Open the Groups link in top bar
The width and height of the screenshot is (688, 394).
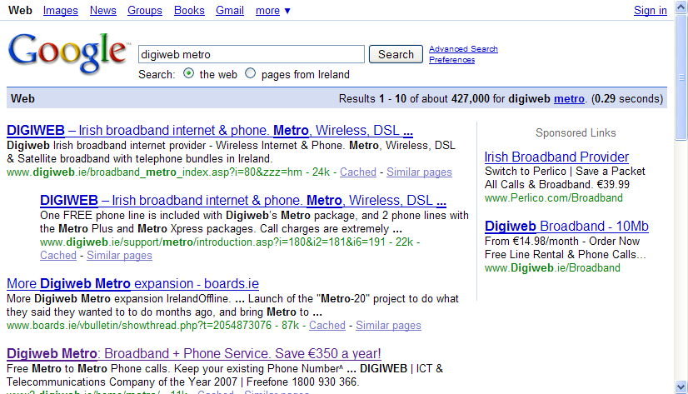(145, 10)
